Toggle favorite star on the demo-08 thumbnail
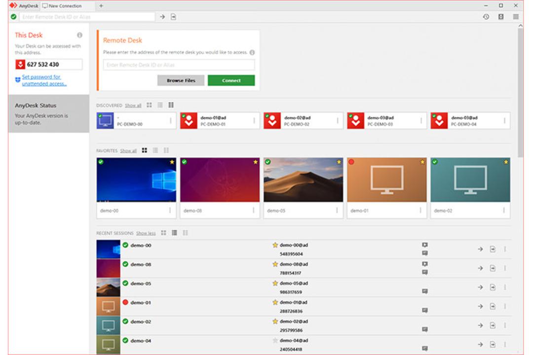Image resolution: width=533 pixels, height=355 pixels. [255, 162]
